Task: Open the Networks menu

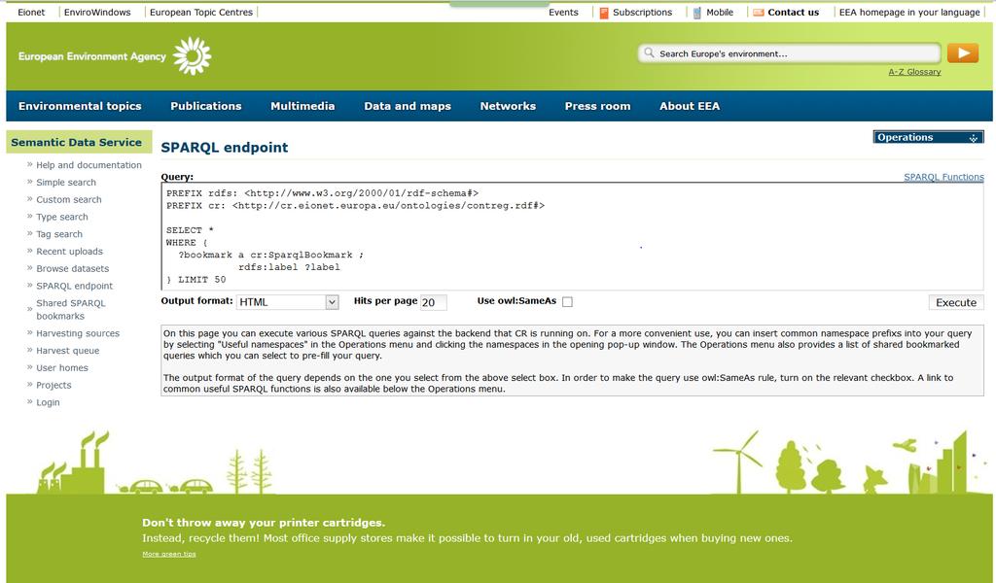Action: coord(508,106)
